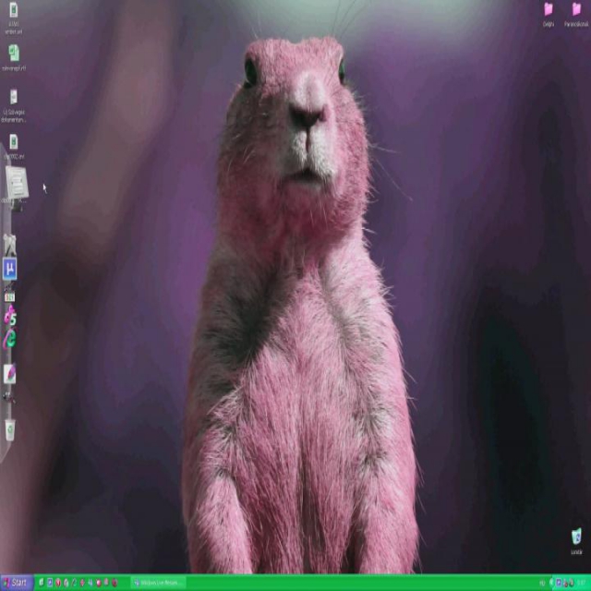The width and height of the screenshot is (591, 591).
Task: Open the small dark icon above dock recycle bin
Action: point(8,397)
